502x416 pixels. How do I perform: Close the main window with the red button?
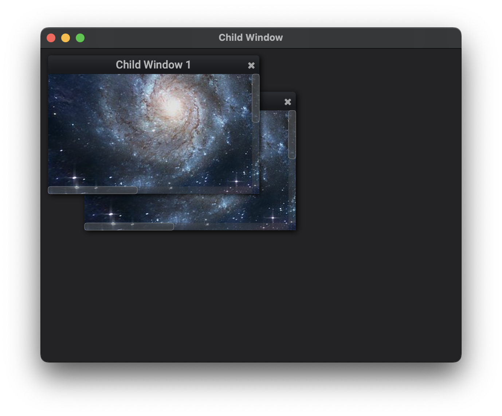click(51, 38)
